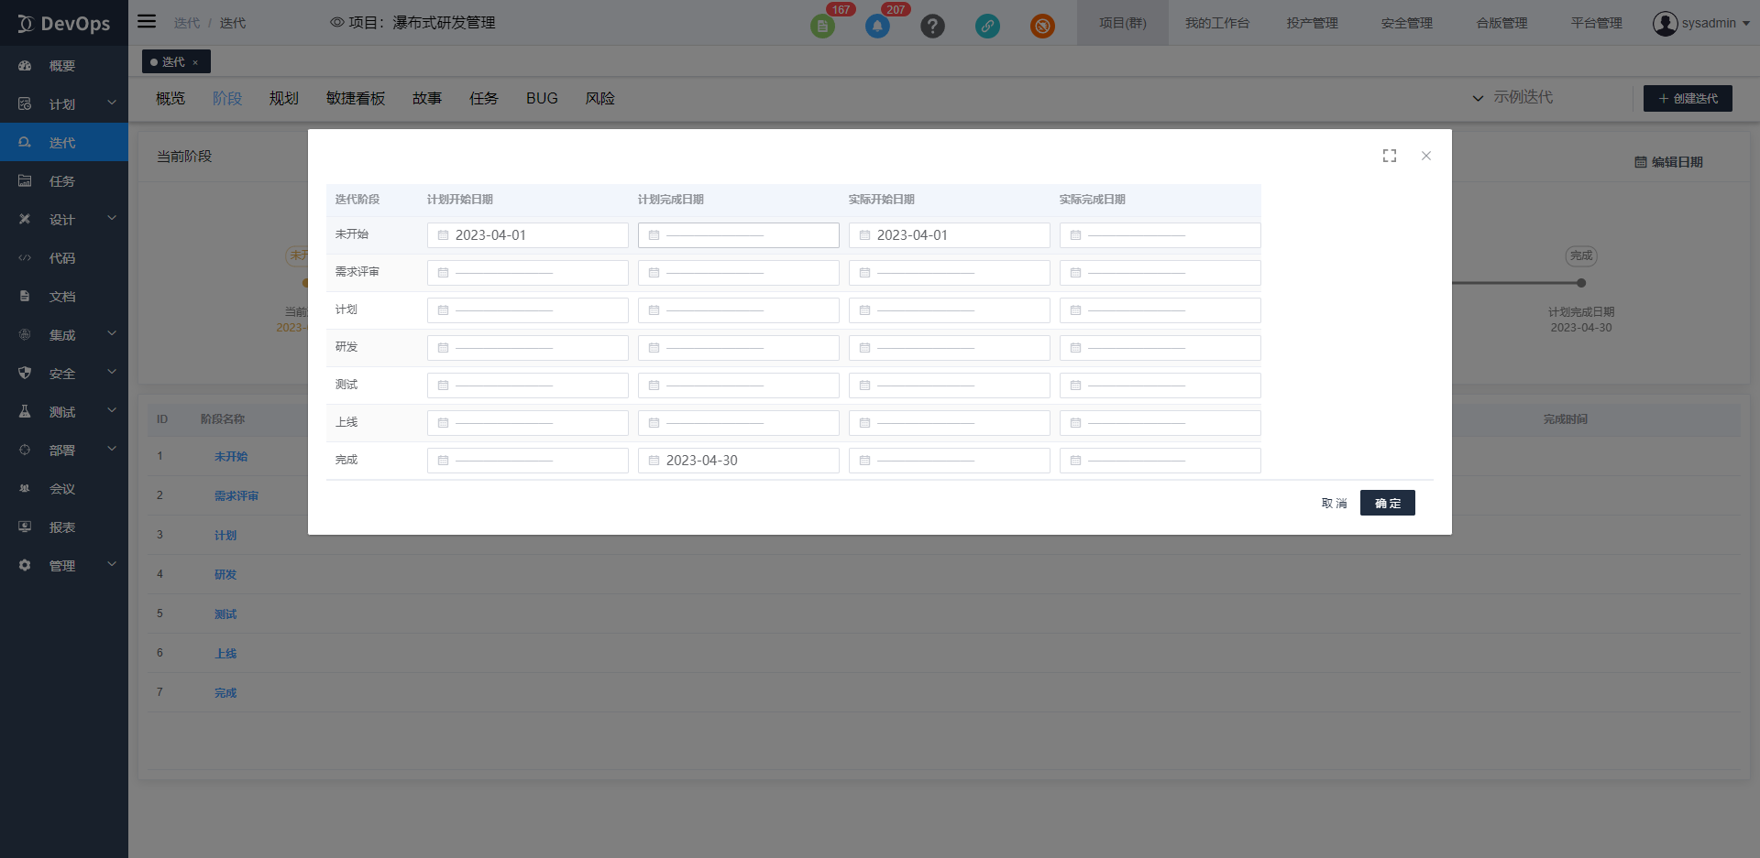Image resolution: width=1760 pixels, height=858 pixels.
Task: Open the 示例迭代 iteration dropdown
Action: (1512, 97)
